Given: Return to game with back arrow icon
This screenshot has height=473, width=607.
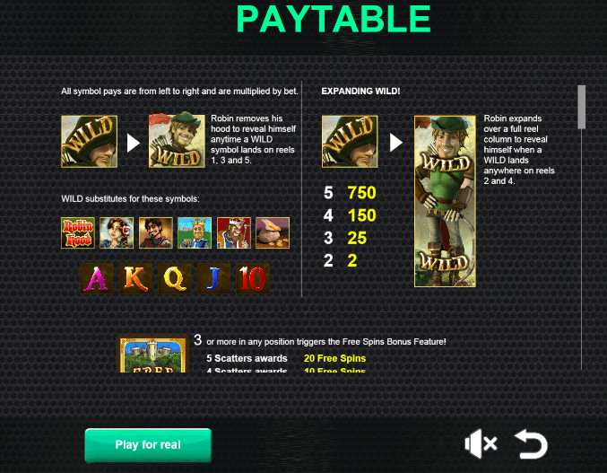Looking at the screenshot, I should point(531,444).
